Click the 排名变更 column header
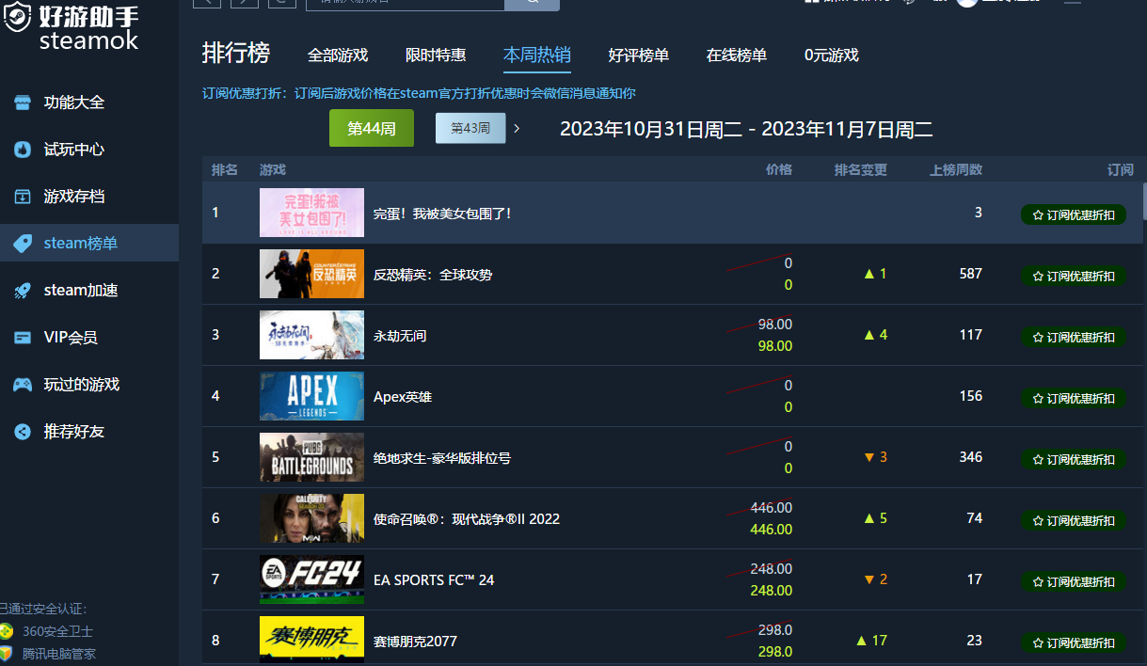The image size is (1147, 666). point(861,170)
